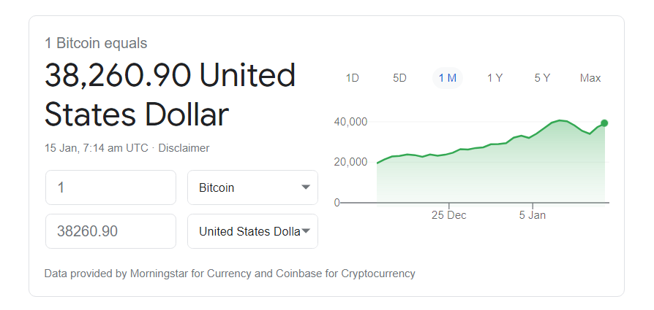Show the Max range chart
This screenshot has height=310, width=654.
point(590,78)
